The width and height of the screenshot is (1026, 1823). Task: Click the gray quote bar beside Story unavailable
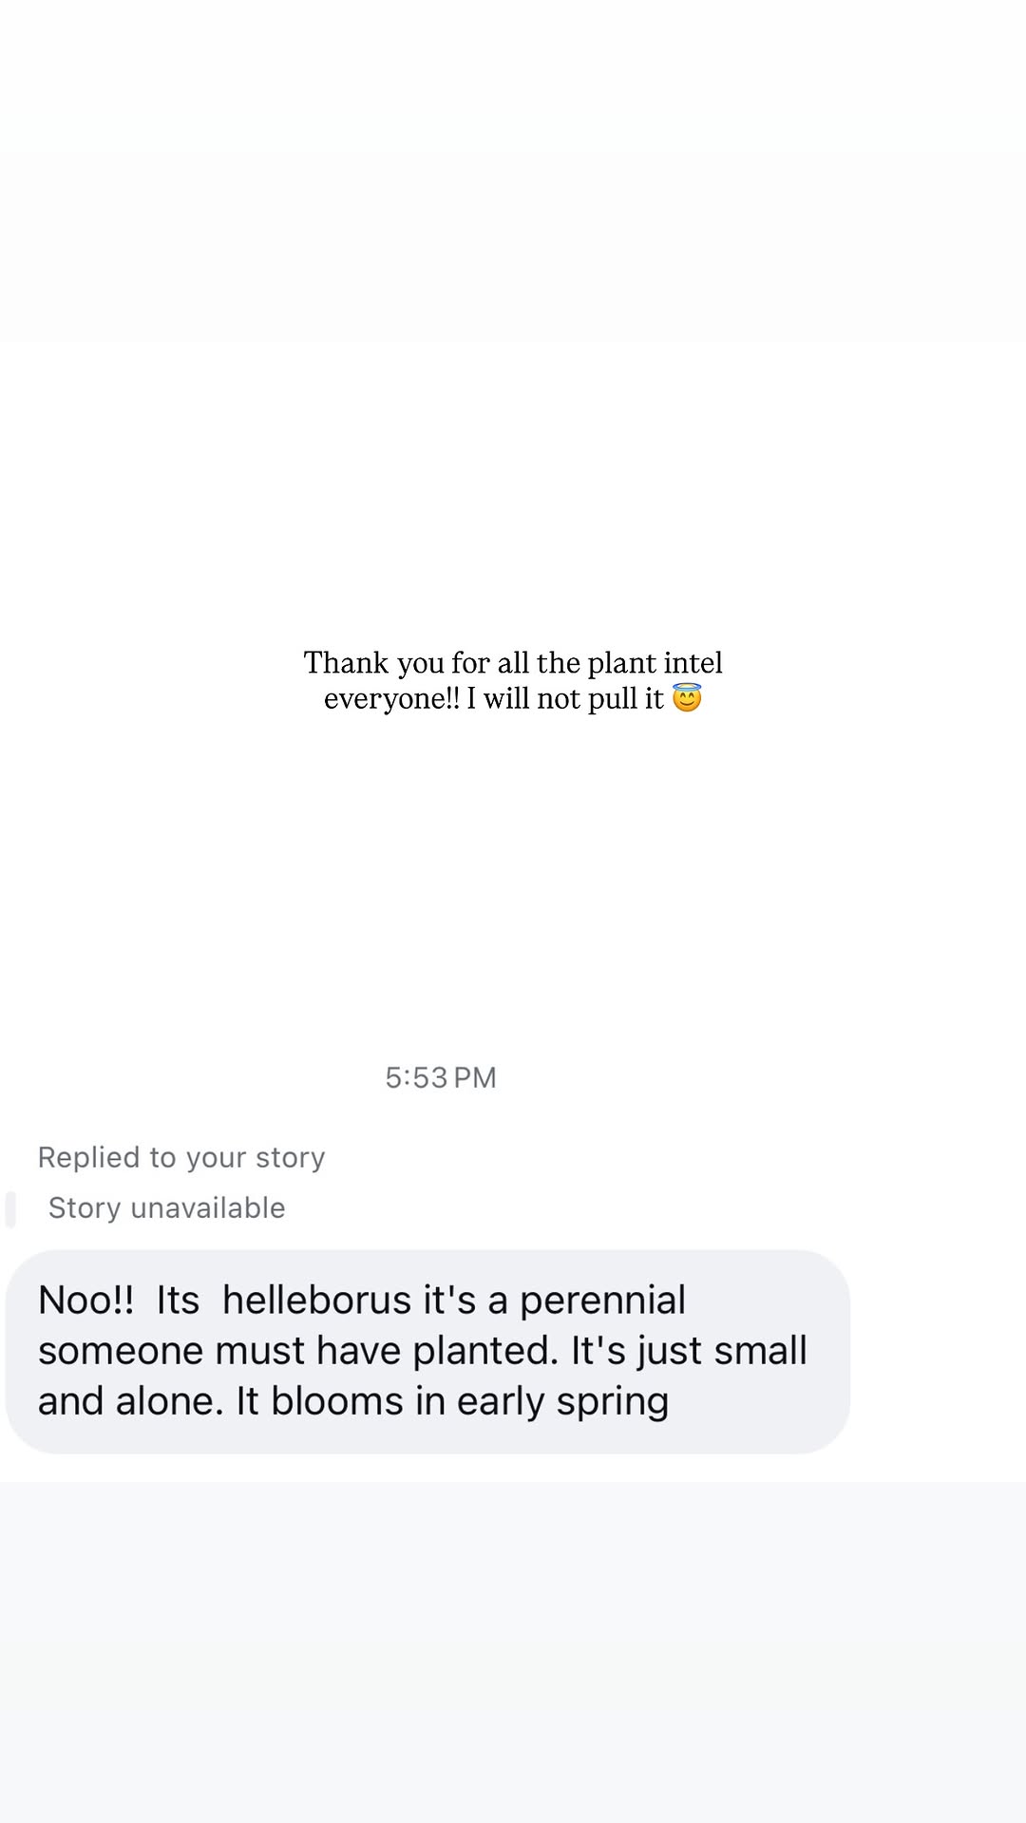point(10,1209)
